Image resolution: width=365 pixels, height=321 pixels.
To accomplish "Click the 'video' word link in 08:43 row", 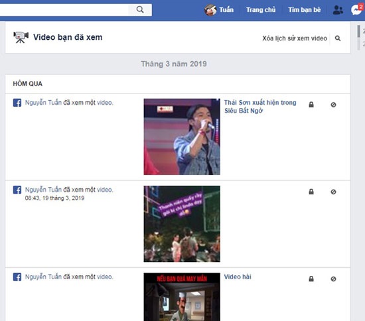I will click(105, 190).
